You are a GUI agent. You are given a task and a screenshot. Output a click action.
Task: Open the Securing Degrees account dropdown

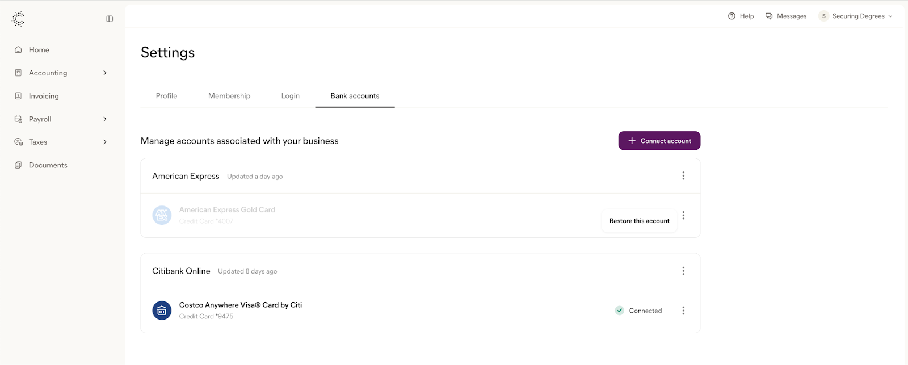(x=856, y=16)
